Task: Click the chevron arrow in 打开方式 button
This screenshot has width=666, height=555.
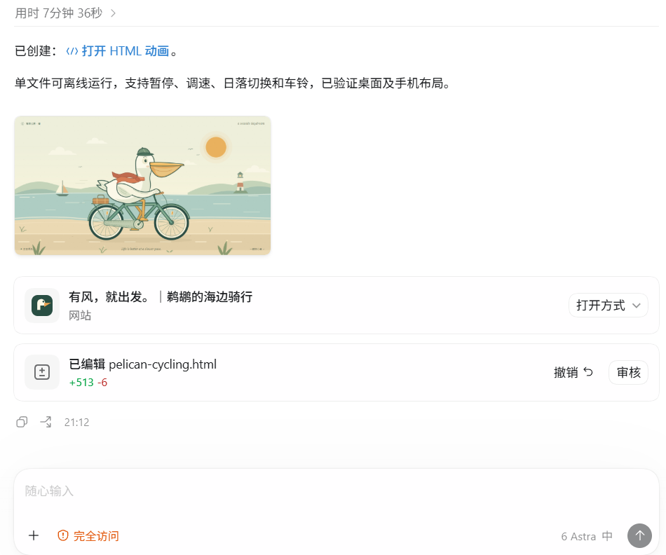Action: (x=636, y=306)
